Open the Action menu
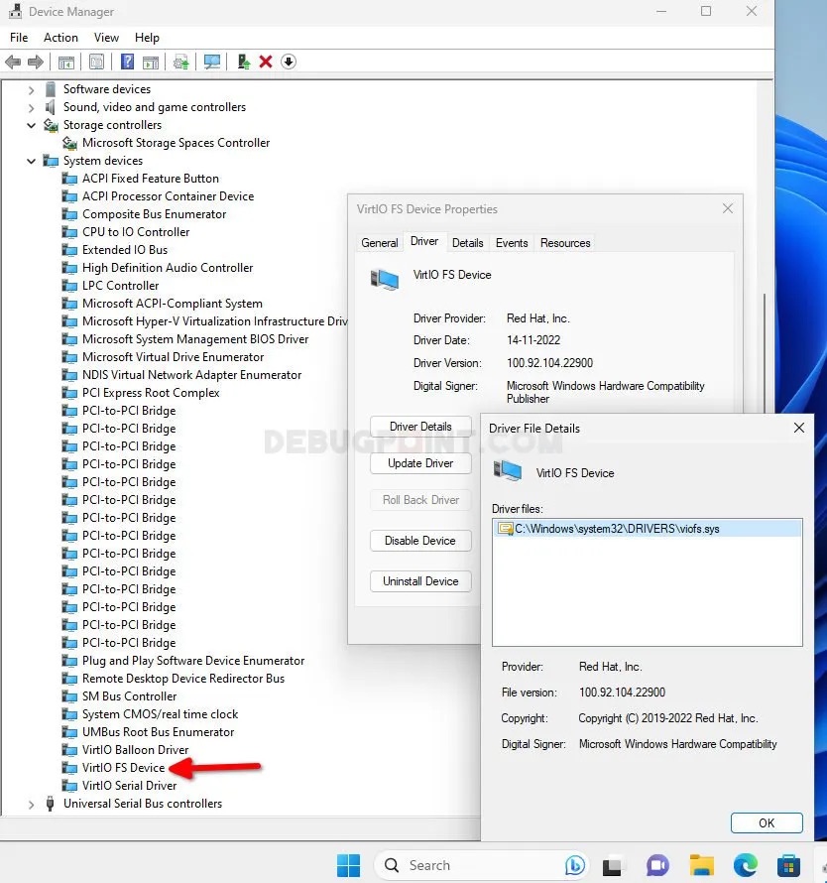The image size is (827, 883). [60, 38]
